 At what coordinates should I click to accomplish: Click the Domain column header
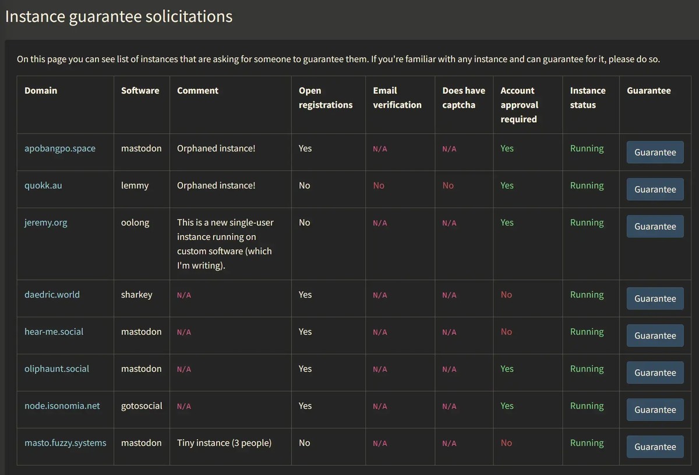(x=41, y=91)
